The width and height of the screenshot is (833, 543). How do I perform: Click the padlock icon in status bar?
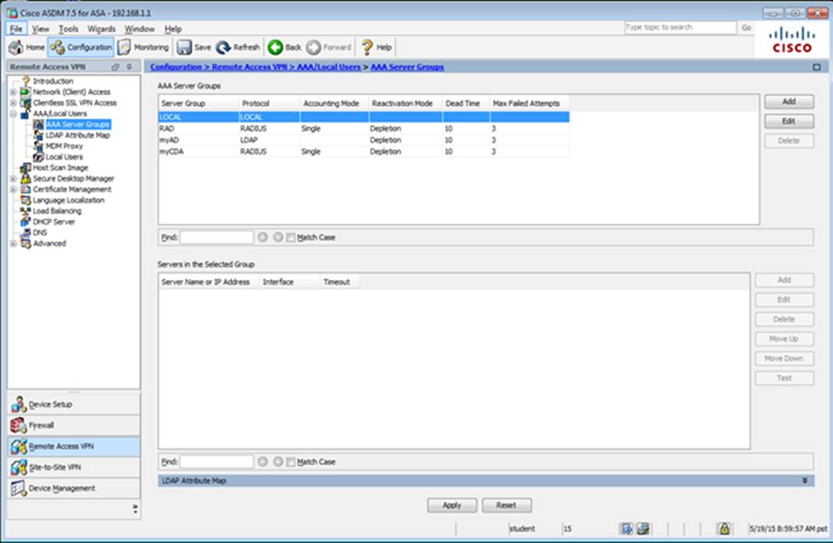coord(723,528)
